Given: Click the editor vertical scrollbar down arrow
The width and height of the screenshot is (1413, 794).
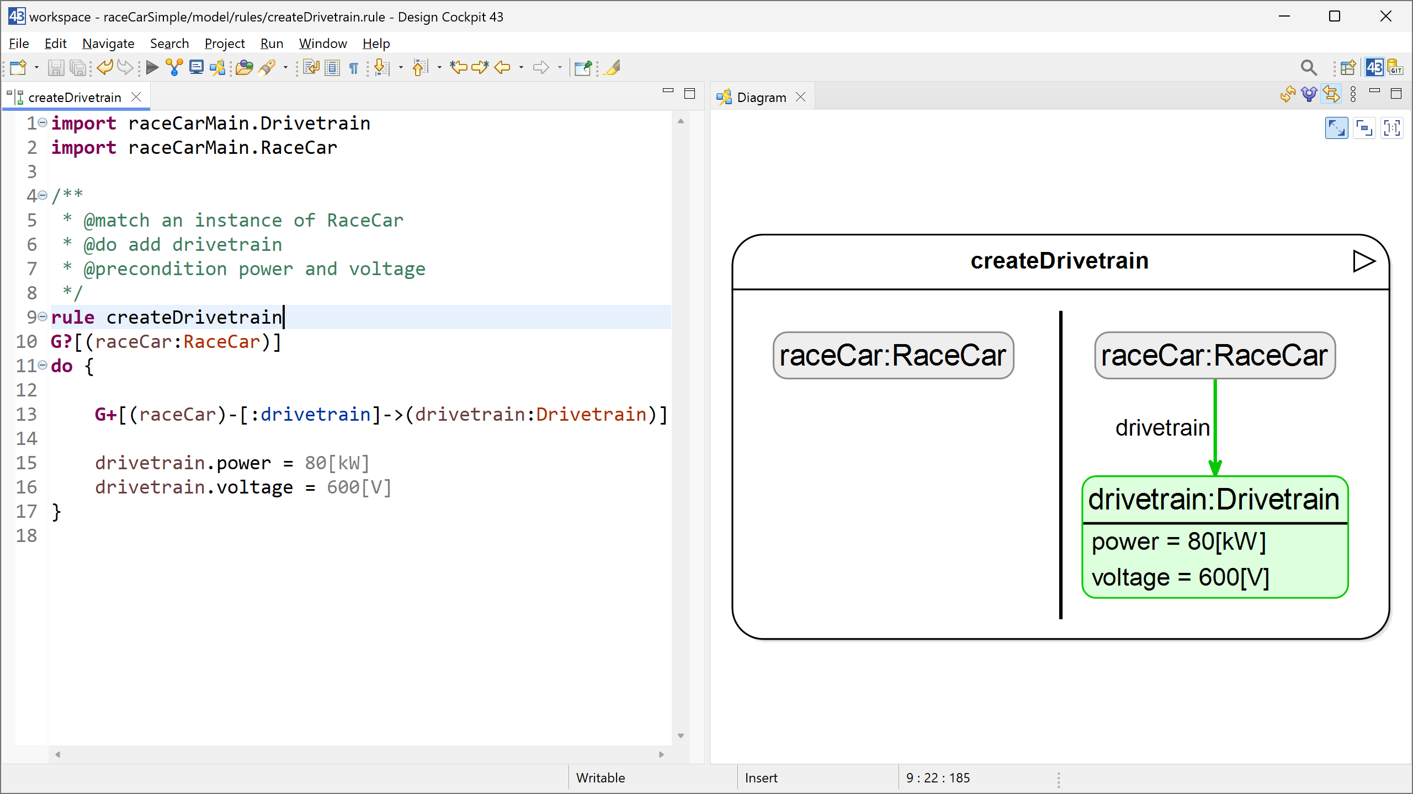Looking at the screenshot, I should click(681, 736).
